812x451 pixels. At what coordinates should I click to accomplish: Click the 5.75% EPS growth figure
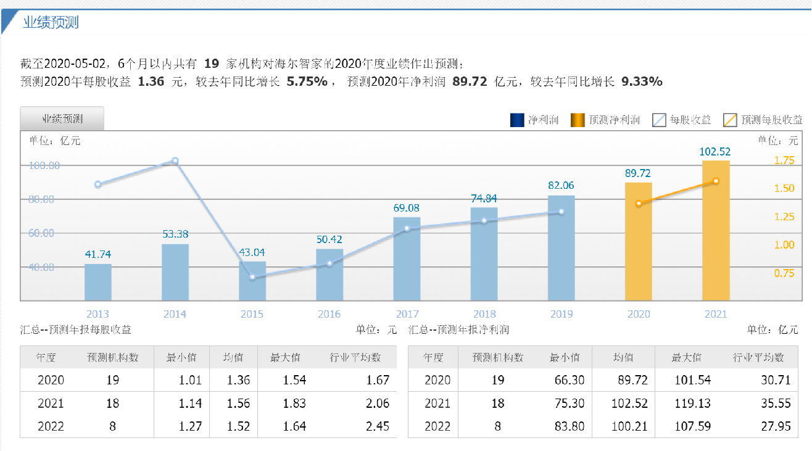point(307,81)
